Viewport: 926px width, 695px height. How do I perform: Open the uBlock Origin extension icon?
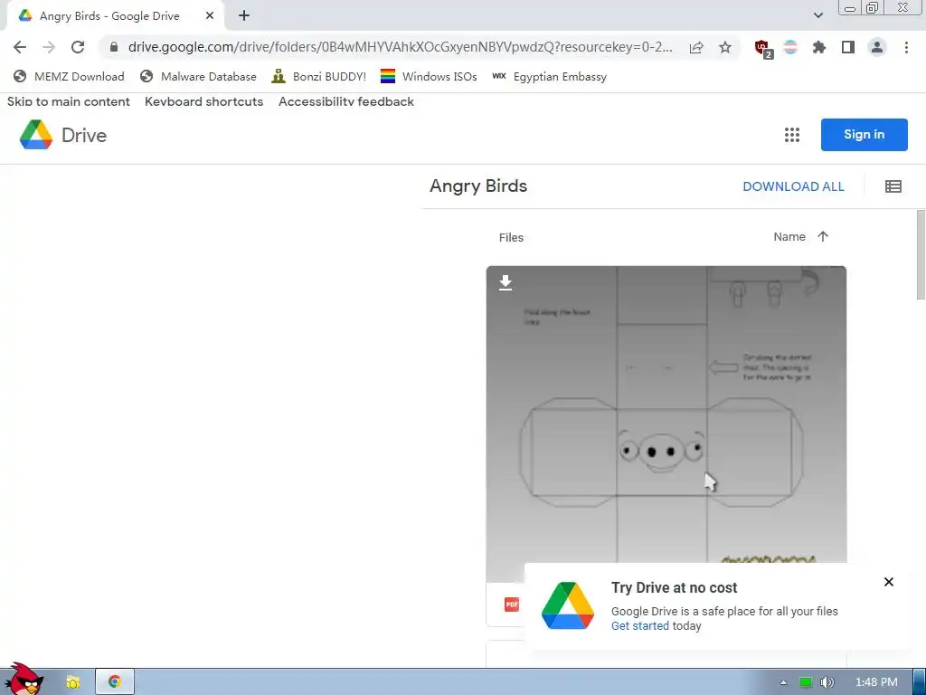coord(763,48)
